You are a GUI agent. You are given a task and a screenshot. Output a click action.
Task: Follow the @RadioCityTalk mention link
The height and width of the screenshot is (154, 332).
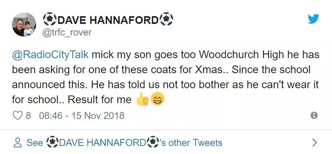[50, 54]
